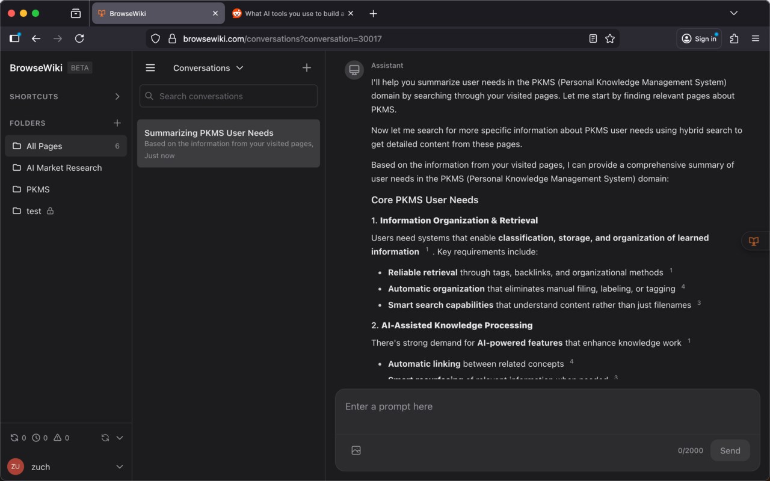Toggle the browser sidebar panel button

pos(15,38)
